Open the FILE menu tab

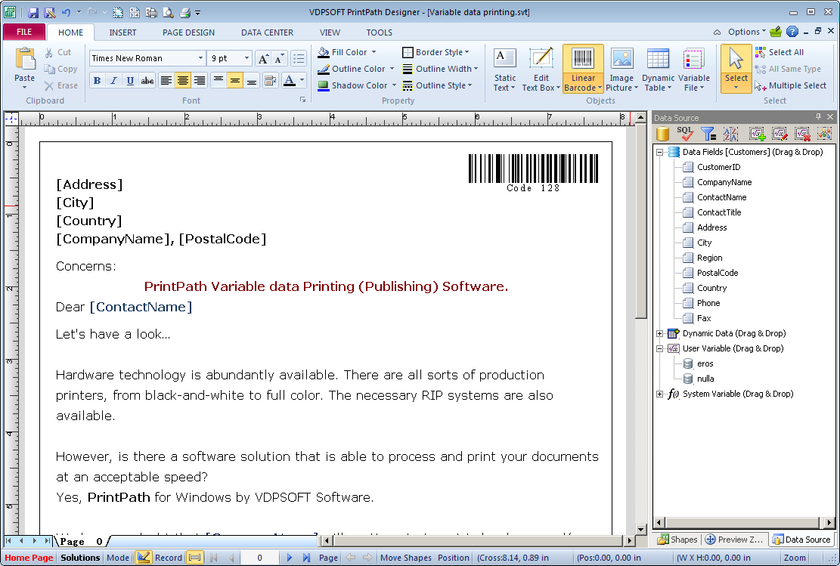[24, 32]
